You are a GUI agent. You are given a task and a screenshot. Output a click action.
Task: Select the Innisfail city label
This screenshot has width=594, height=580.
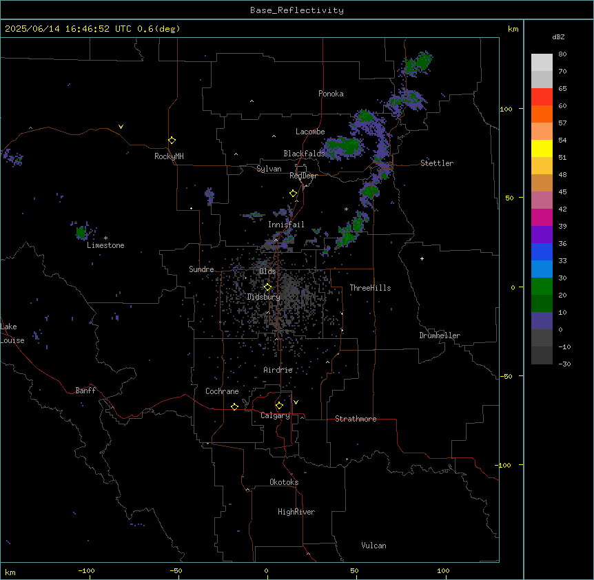point(286,225)
